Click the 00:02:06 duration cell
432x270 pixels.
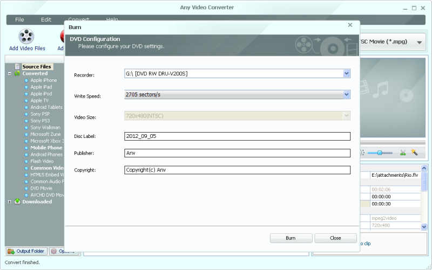[395, 190]
